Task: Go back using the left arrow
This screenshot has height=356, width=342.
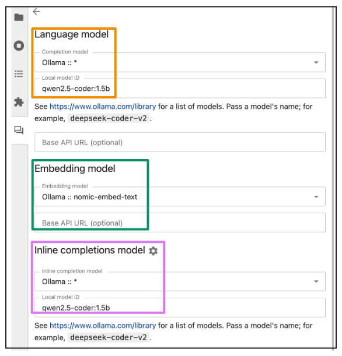Action: click(x=36, y=12)
